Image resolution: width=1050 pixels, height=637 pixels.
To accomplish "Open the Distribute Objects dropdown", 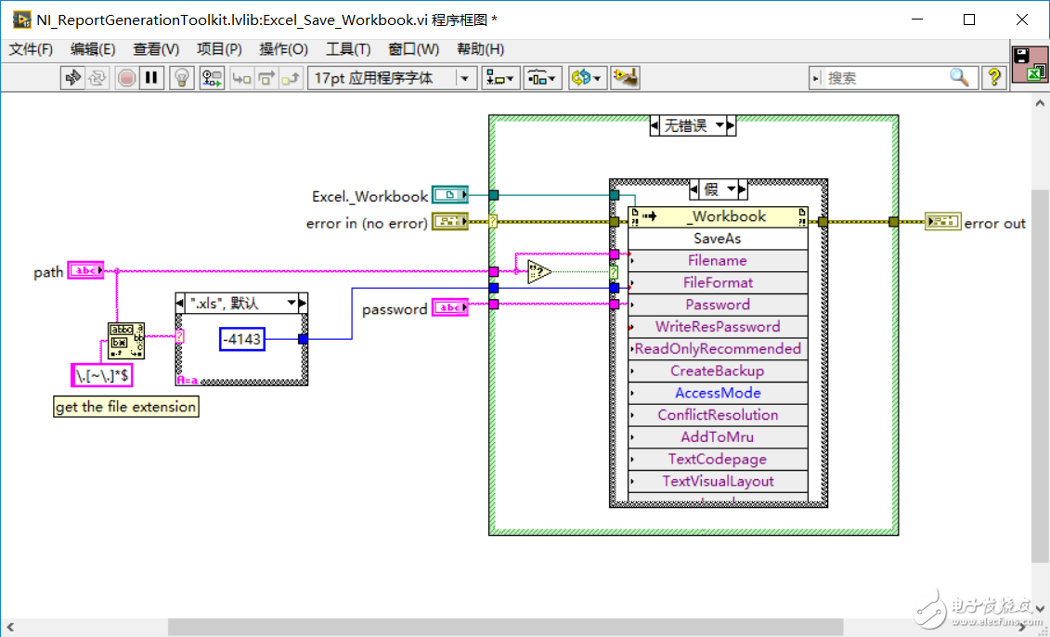I will (542, 78).
